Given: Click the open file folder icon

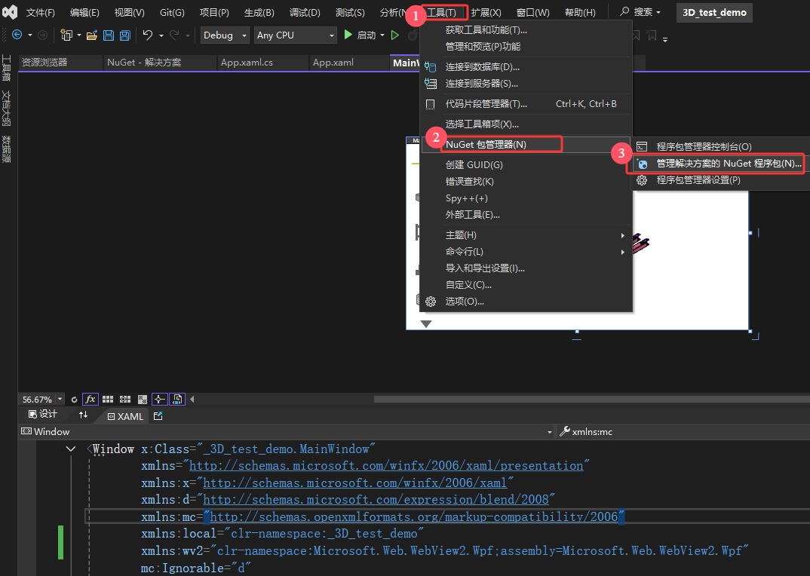Looking at the screenshot, I should (92, 35).
